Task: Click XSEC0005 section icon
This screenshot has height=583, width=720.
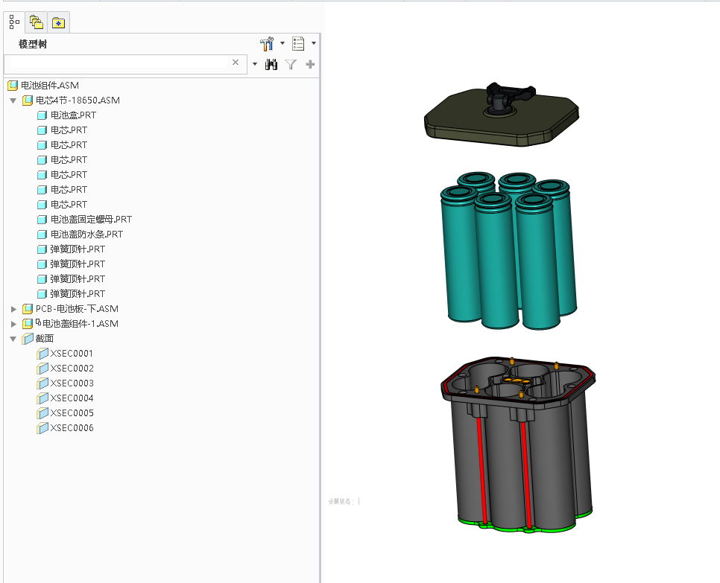Action: (42, 412)
